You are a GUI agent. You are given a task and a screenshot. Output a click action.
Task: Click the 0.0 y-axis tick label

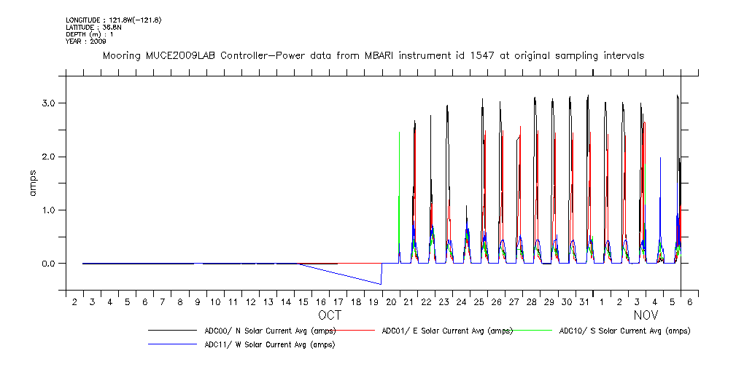click(48, 264)
